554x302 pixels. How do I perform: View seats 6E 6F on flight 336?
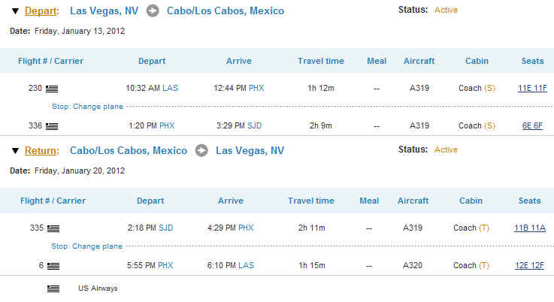pos(532,125)
